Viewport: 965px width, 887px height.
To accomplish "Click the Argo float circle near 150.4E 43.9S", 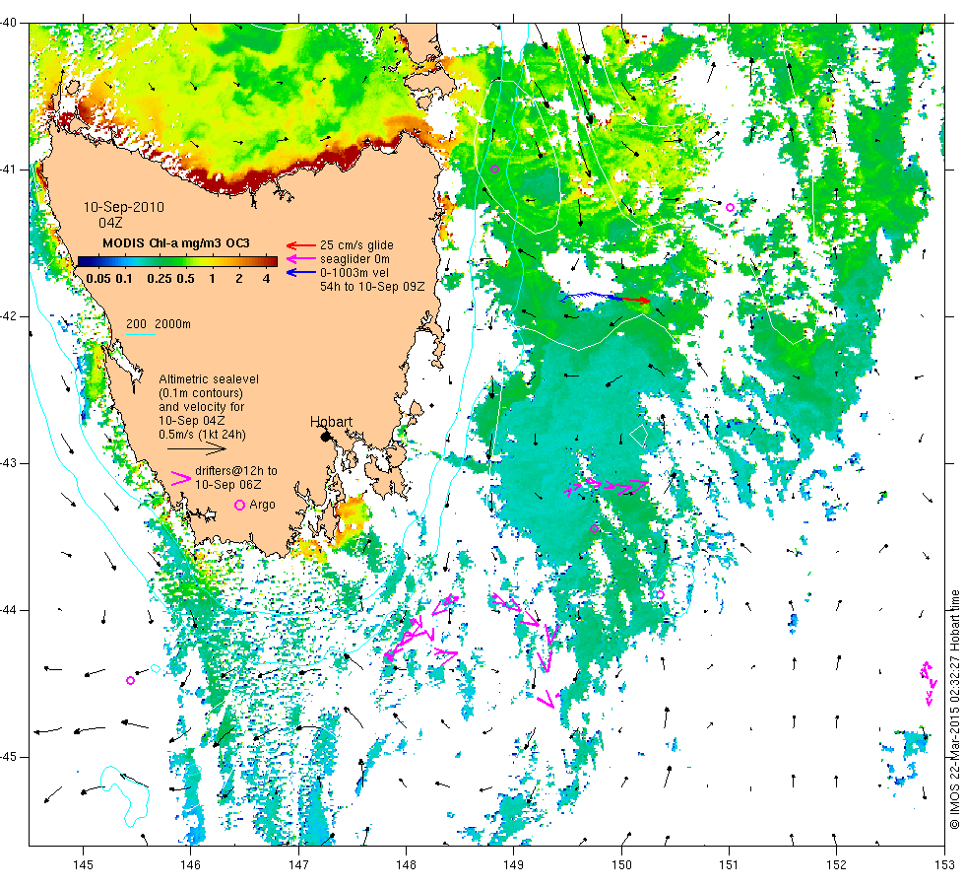I will 661,594.
